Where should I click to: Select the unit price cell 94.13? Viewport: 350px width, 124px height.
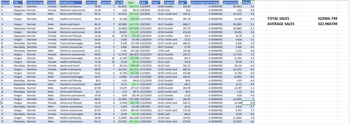point(93,121)
